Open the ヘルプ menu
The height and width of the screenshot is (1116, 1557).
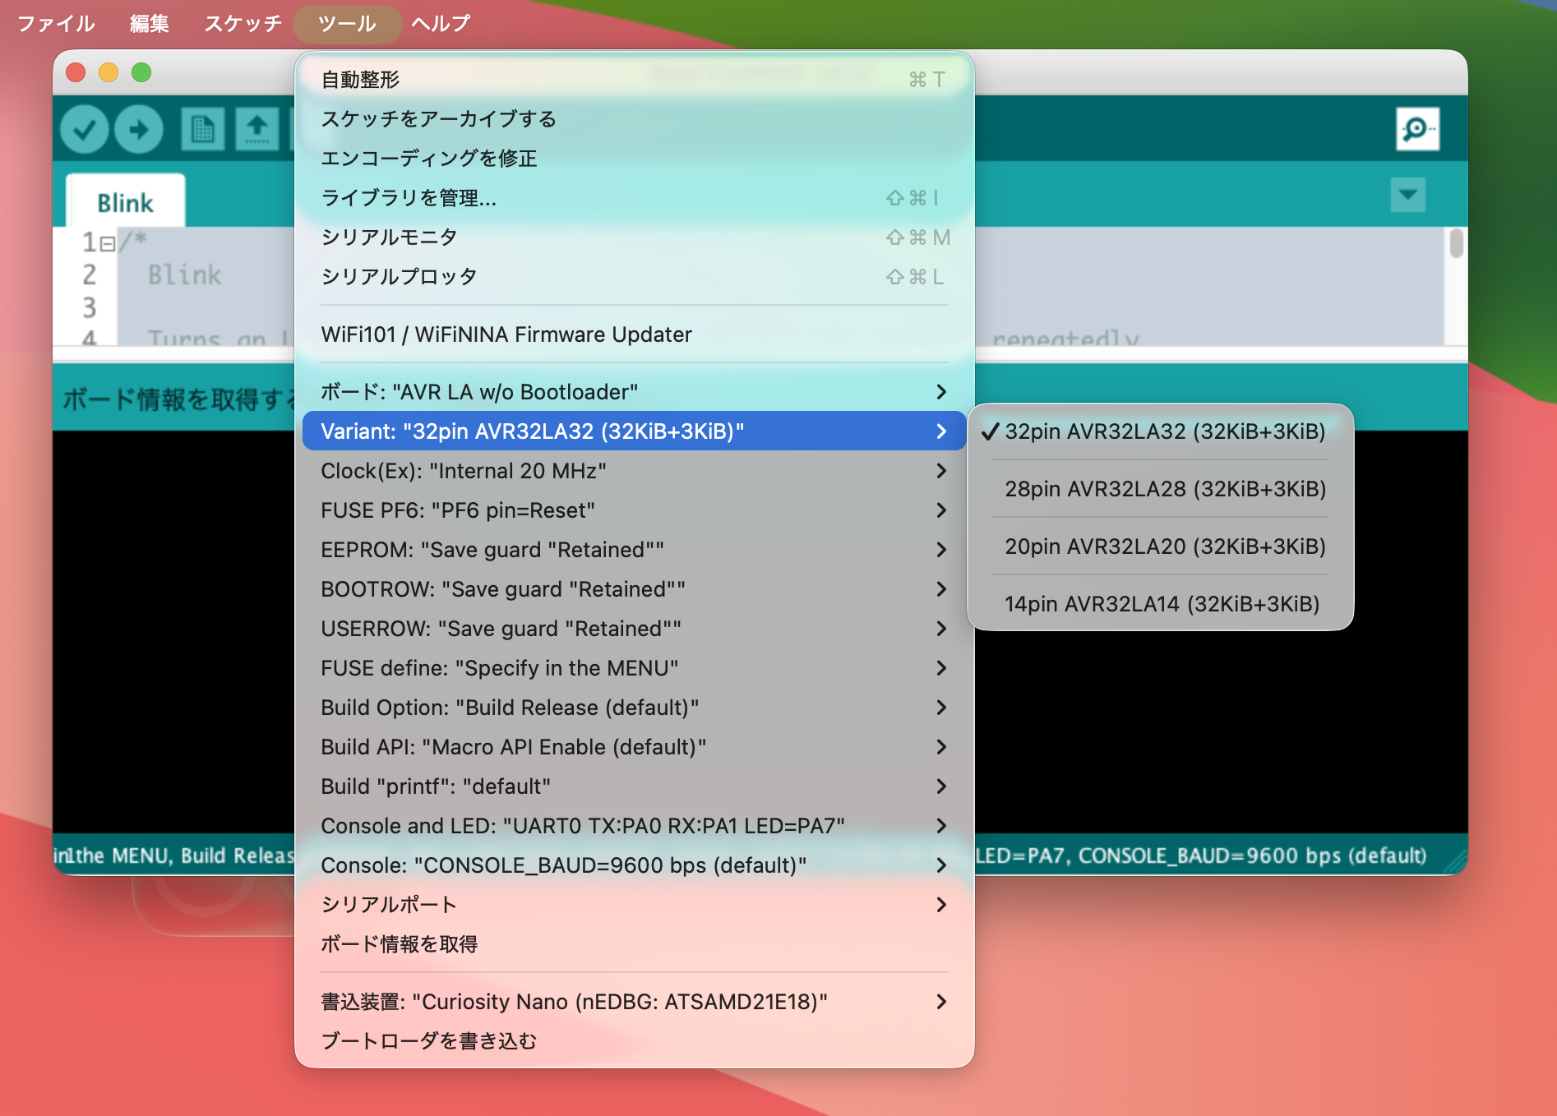point(441,23)
